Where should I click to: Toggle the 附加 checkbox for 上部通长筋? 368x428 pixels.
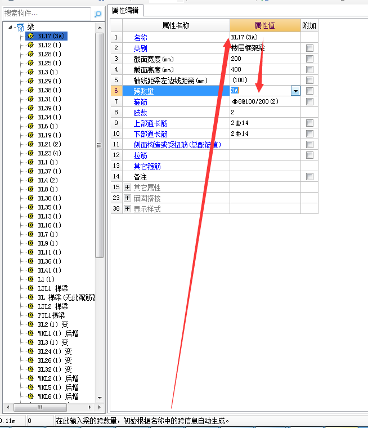(x=309, y=123)
